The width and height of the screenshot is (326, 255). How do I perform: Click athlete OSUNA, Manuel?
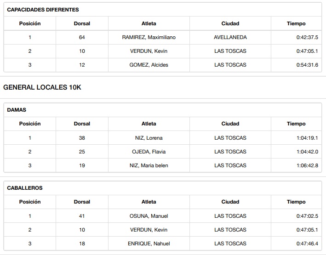pyautogui.click(x=149, y=216)
